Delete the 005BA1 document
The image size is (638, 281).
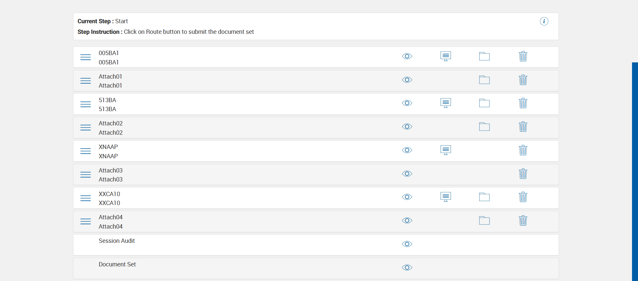point(523,56)
